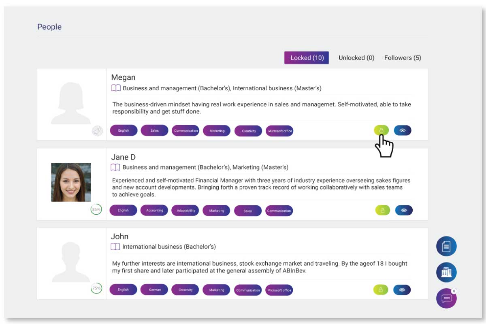Viewport: 486px width, 324px height.
Task: Click Megan's business-driven mindset description
Action: click(262, 108)
